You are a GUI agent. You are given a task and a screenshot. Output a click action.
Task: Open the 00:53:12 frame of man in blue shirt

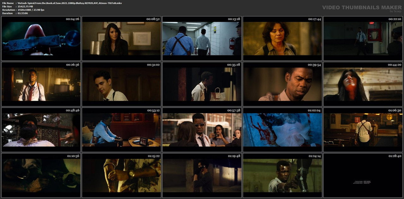tap(122, 130)
